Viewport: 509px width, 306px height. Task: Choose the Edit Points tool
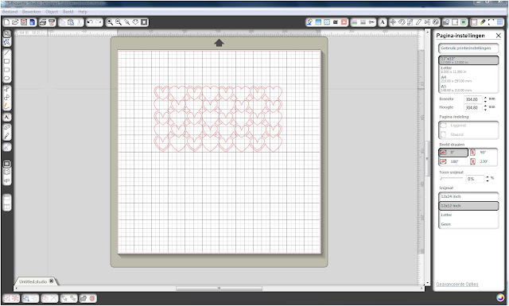[x=7, y=42]
